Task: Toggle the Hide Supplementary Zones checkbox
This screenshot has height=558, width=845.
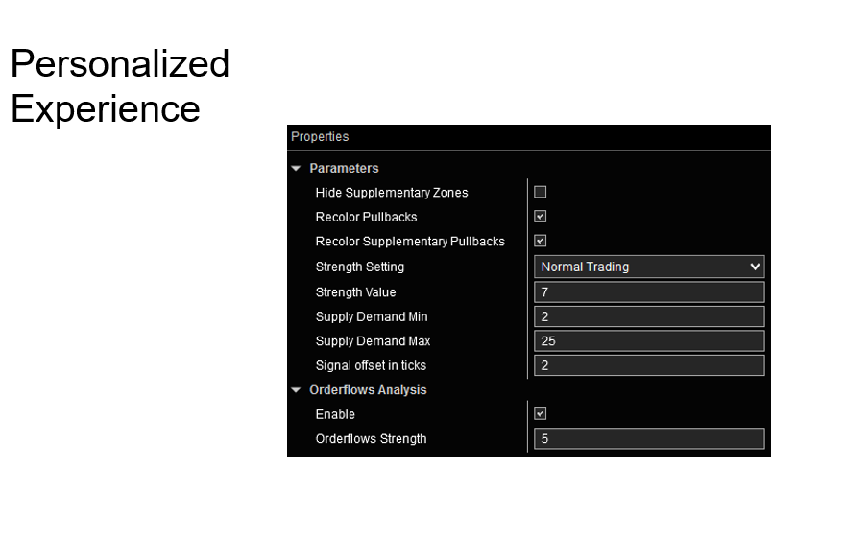Action: 541,192
